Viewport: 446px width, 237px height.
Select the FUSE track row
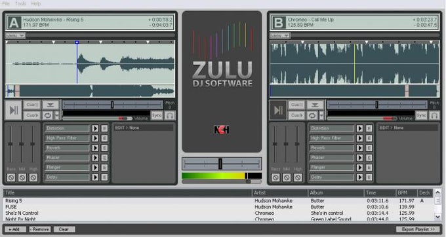point(218,207)
